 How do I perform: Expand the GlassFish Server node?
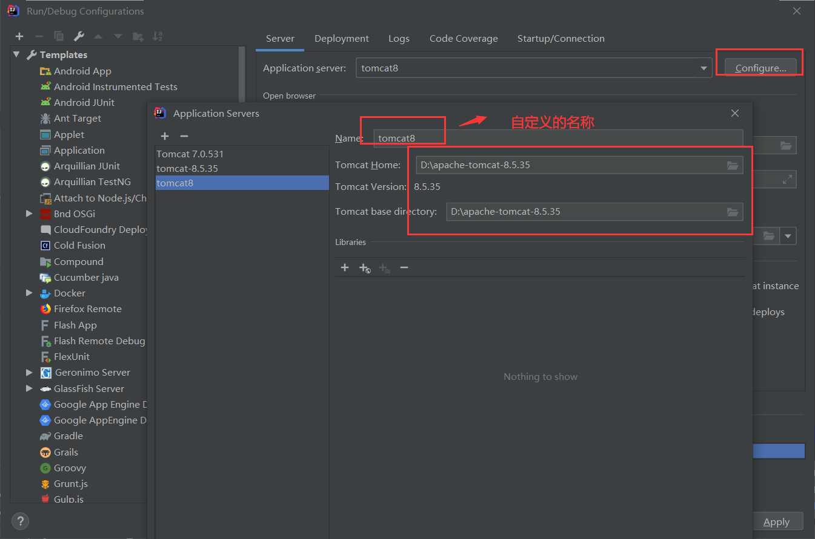[29, 388]
